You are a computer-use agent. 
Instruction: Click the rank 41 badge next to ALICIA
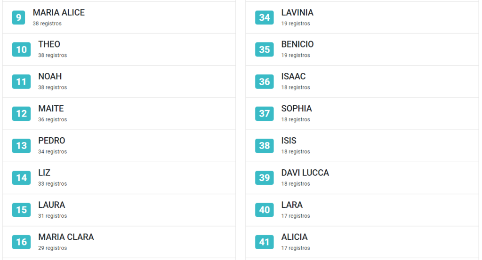coord(265,242)
